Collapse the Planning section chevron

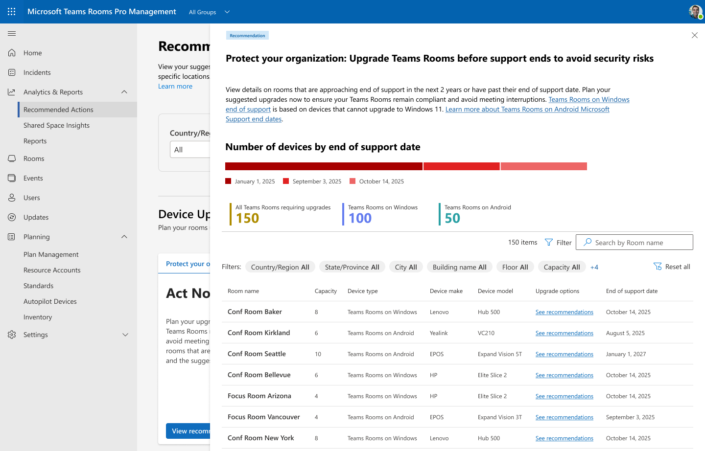[124, 237]
